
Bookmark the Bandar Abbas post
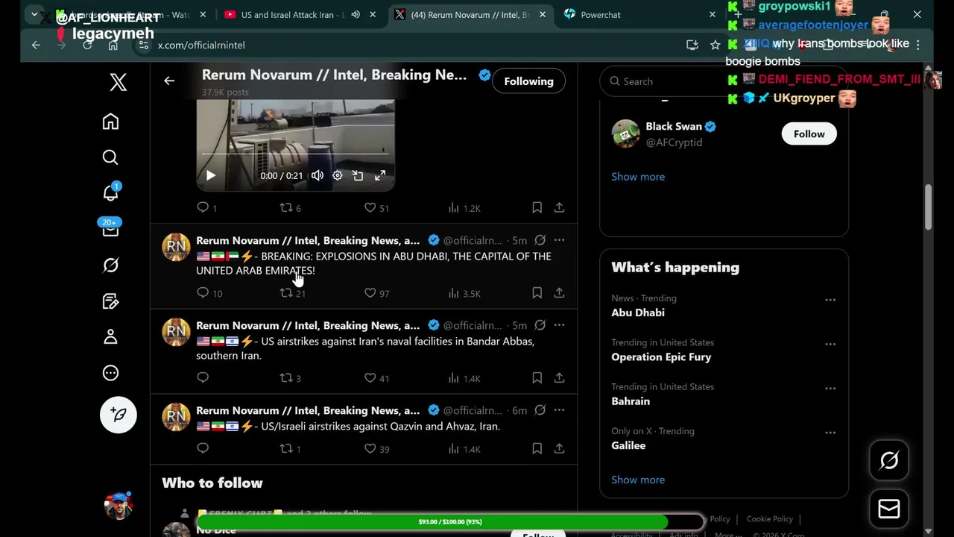click(x=537, y=378)
